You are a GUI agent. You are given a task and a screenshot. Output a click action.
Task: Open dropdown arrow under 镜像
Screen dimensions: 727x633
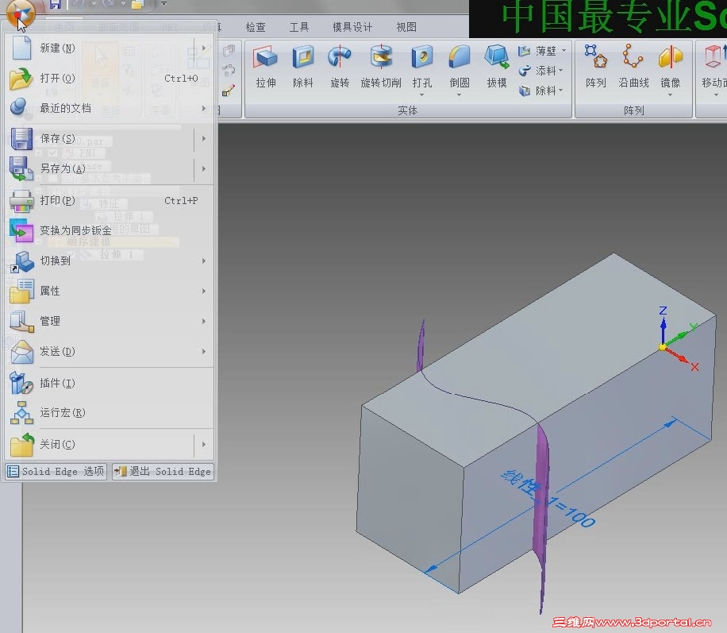670,95
